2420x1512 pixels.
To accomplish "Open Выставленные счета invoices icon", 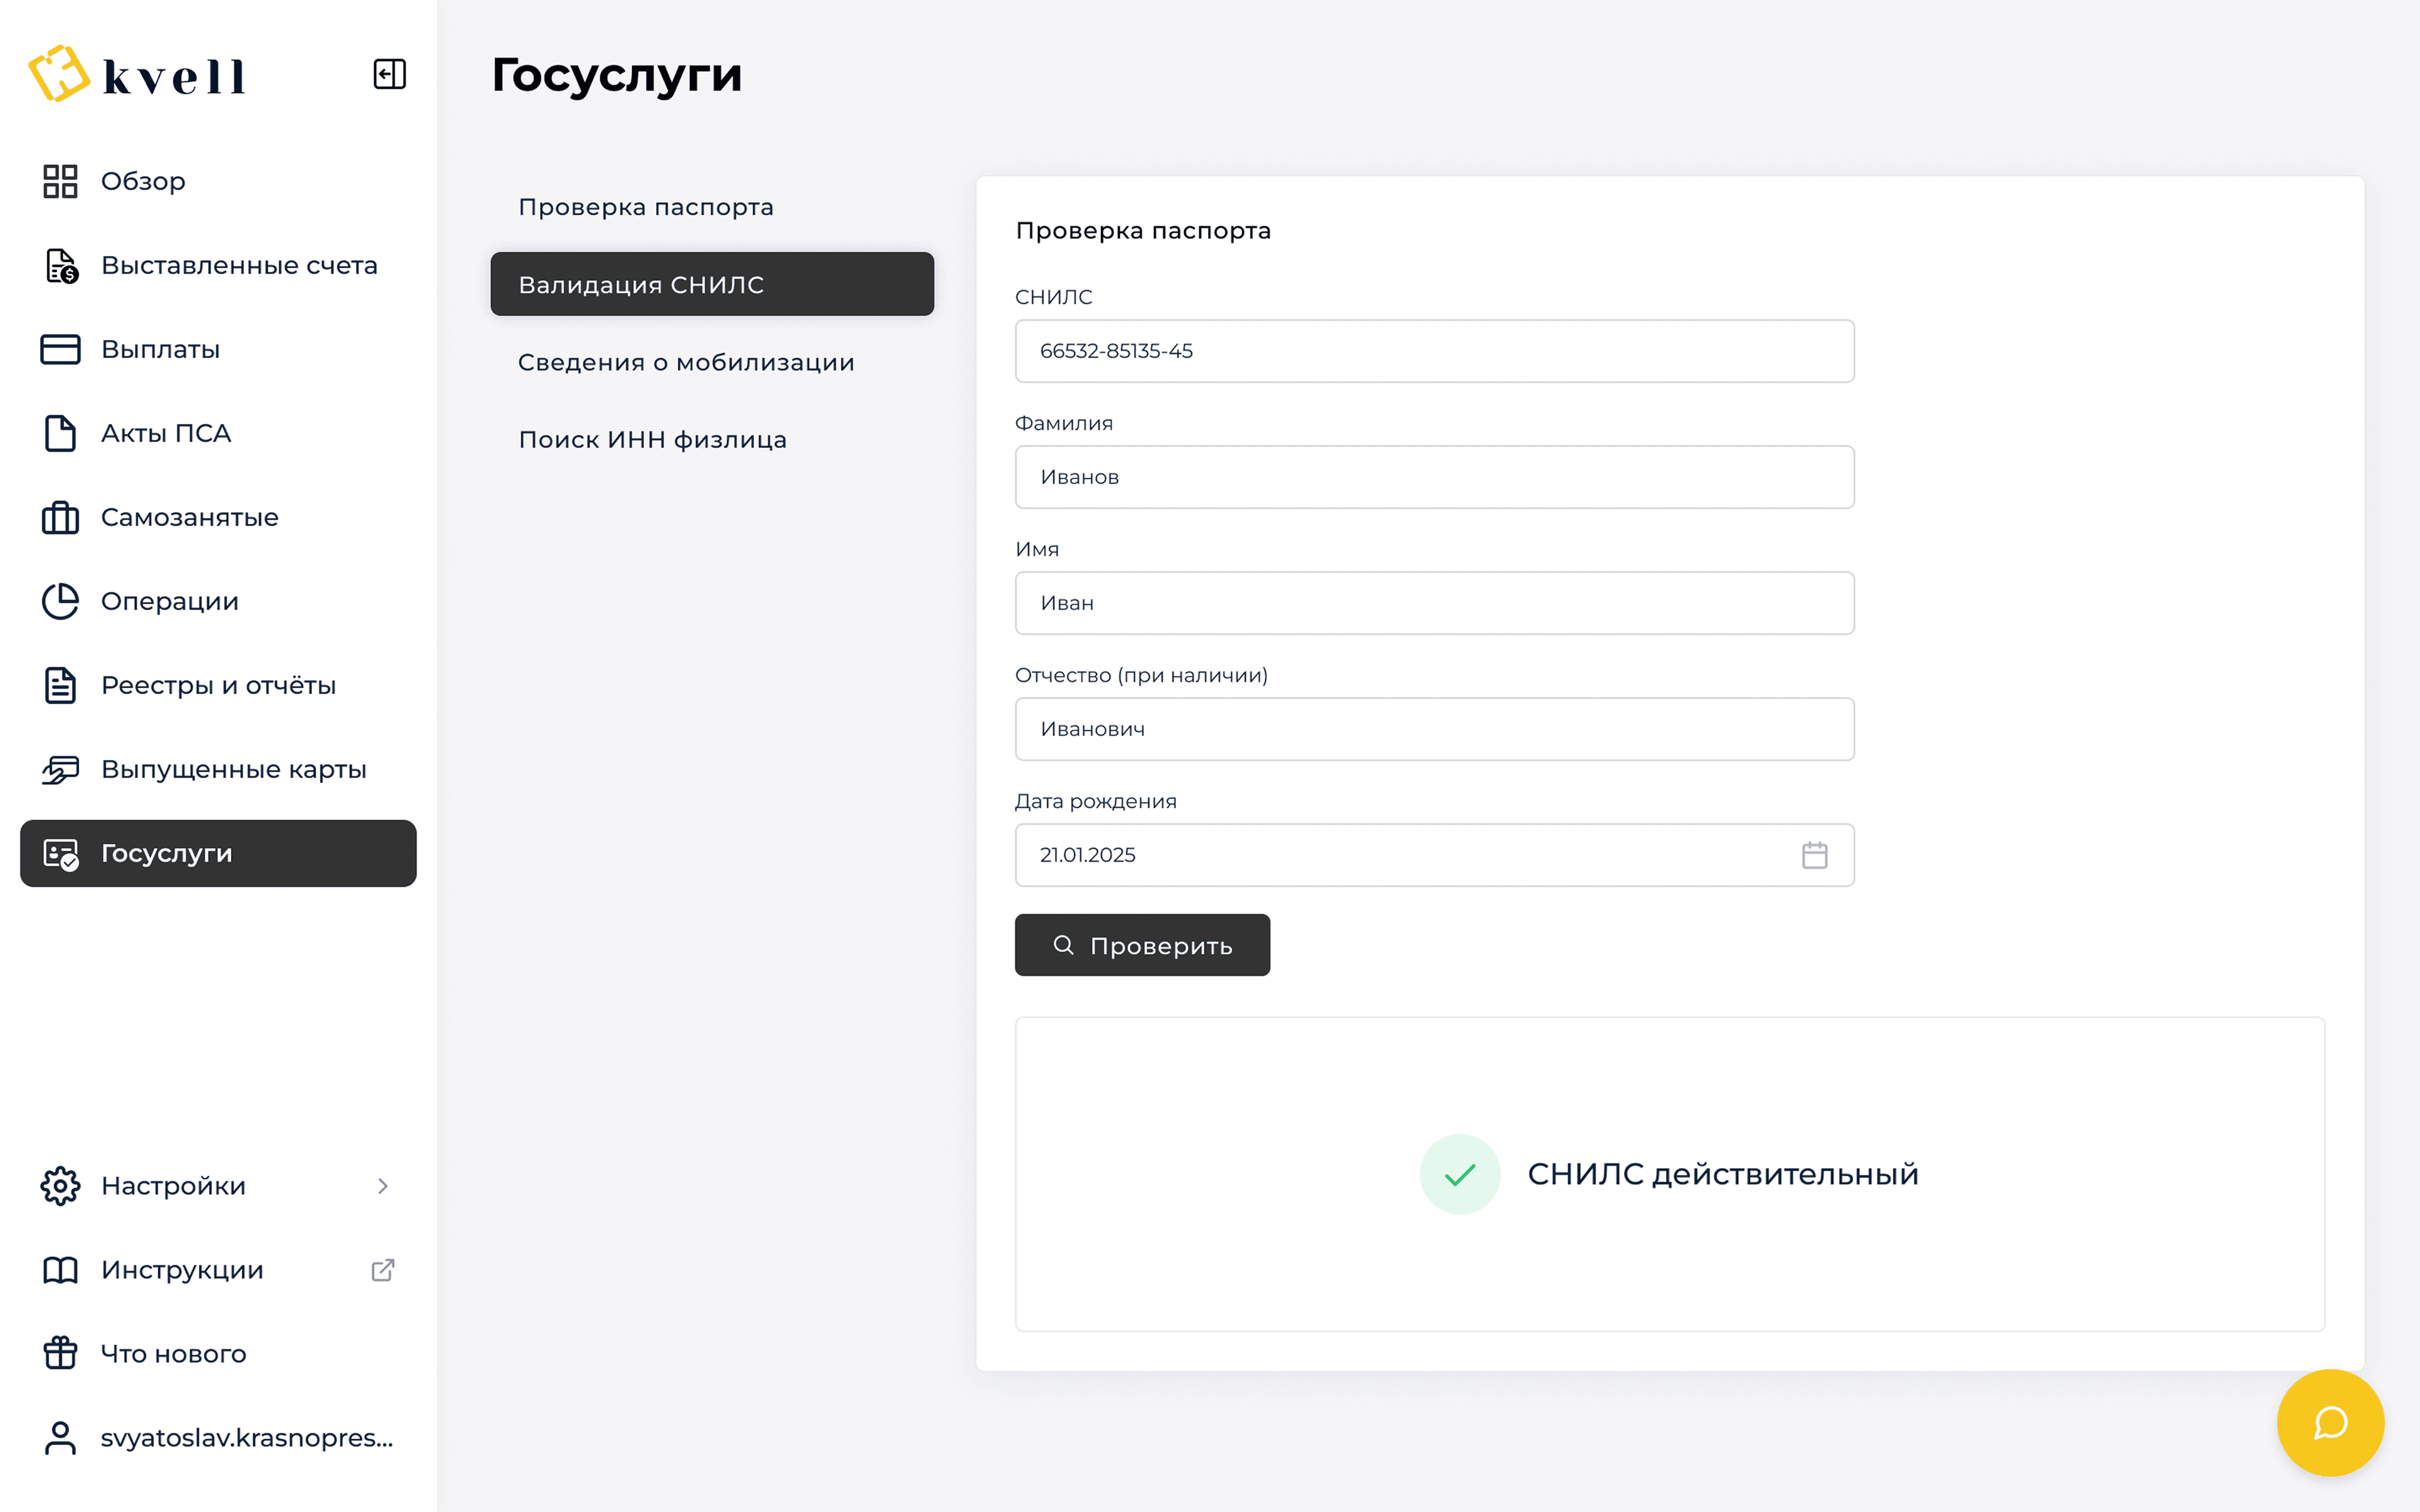I will [x=60, y=266].
